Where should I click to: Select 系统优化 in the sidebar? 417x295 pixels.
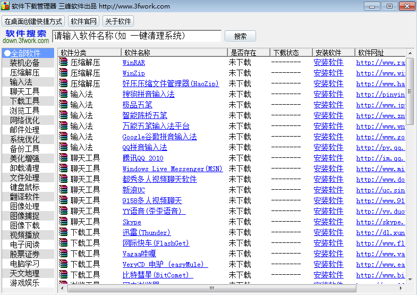(28, 139)
